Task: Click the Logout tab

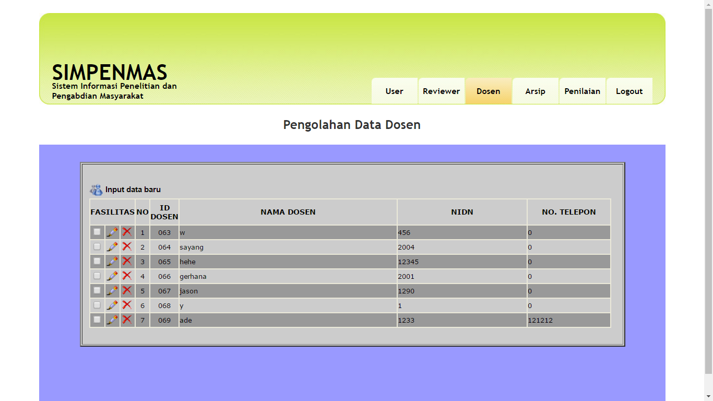Action: pyautogui.click(x=629, y=91)
